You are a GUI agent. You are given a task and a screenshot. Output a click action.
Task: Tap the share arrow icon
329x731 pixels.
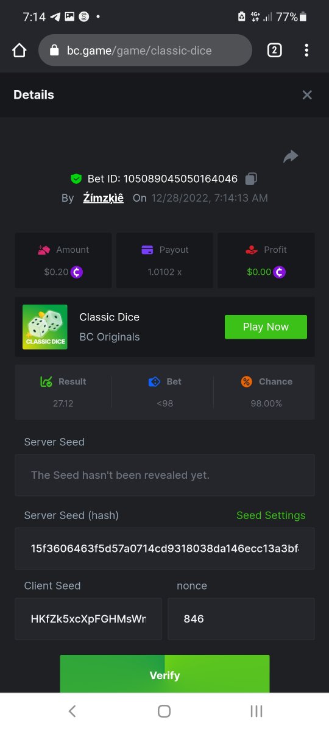click(x=291, y=157)
